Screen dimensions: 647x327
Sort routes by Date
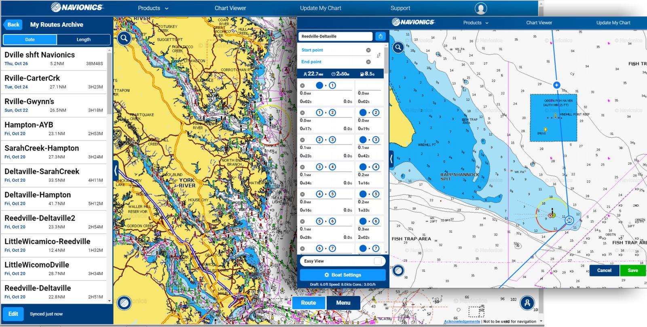tap(30, 40)
